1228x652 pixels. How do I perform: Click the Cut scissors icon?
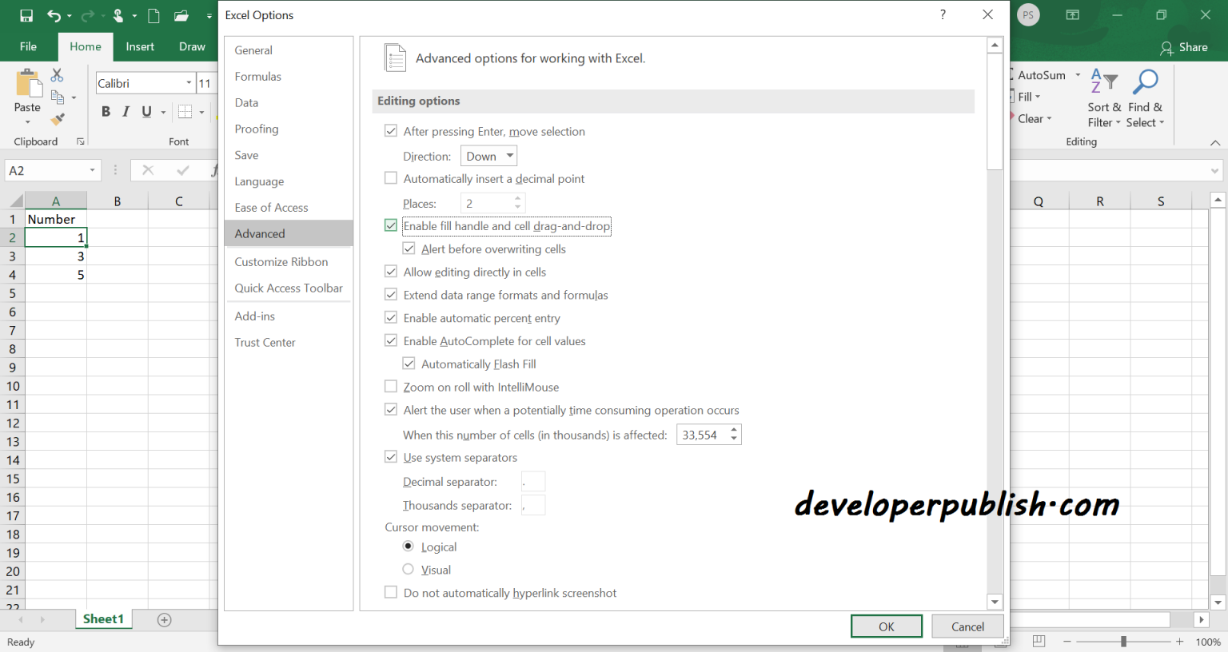click(x=57, y=75)
